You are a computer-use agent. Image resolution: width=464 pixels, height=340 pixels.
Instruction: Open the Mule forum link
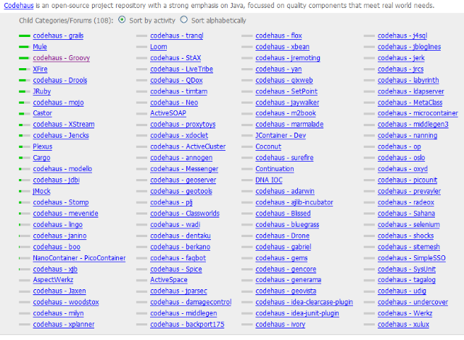(x=40, y=46)
